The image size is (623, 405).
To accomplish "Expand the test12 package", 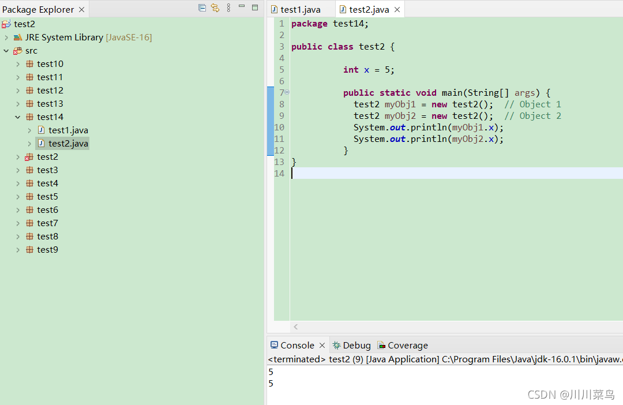I will [18, 91].
